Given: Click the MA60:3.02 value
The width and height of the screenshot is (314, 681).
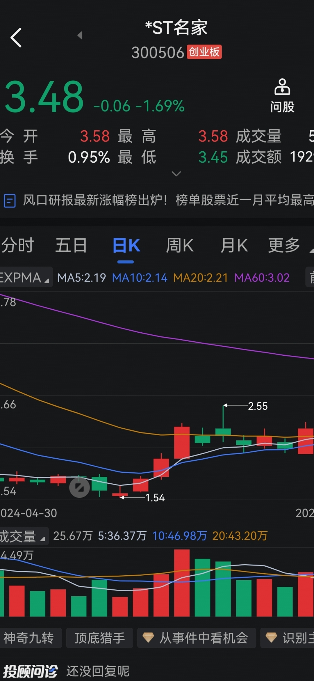Looking at the screenshot, I should [x=262, y=278].
